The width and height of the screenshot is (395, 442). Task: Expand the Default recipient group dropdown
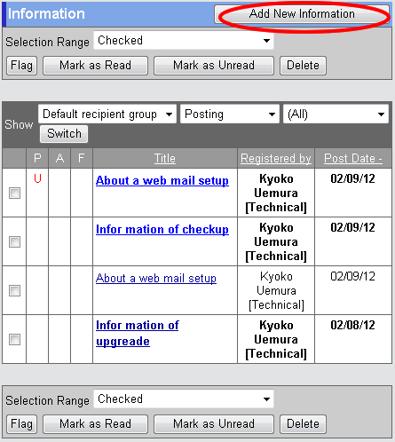click(107, 114)
